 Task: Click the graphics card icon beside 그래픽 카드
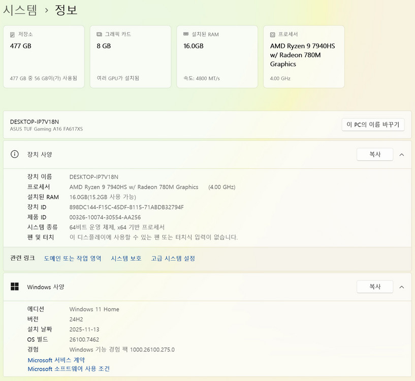(100, 35)
